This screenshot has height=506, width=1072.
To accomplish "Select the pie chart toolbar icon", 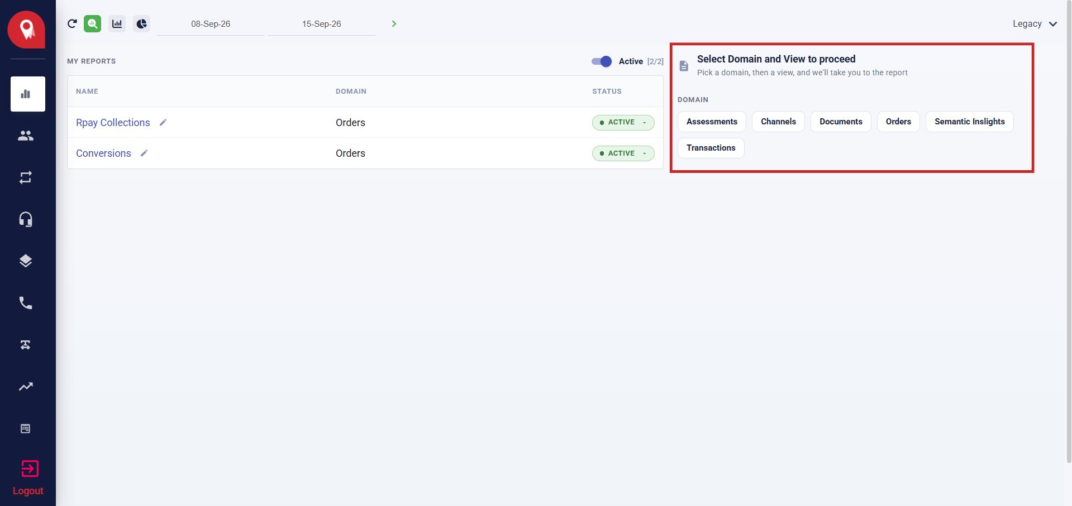I will [142, 23].
